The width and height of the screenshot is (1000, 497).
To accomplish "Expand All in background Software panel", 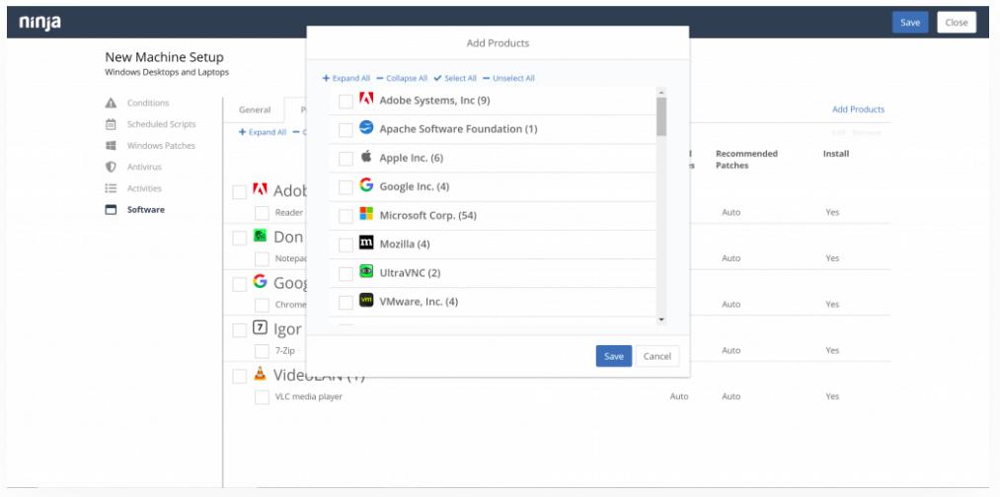I will click(263, 132).
